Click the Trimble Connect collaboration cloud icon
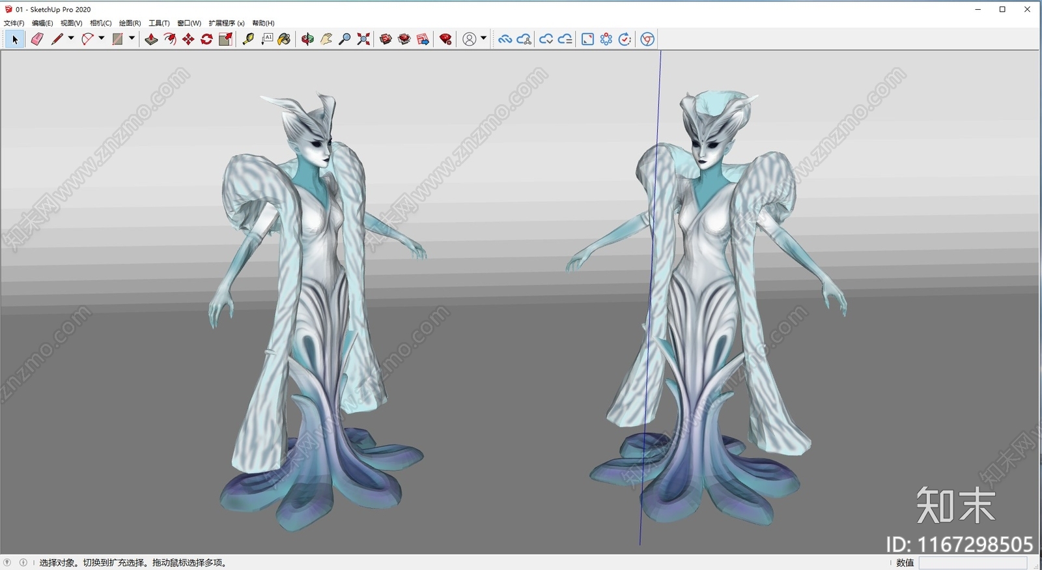 524,39
